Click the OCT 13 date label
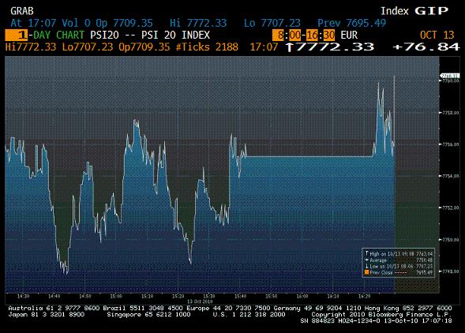Image resolution: width=465 pixels, height=333 pixels. pos(437,35)
